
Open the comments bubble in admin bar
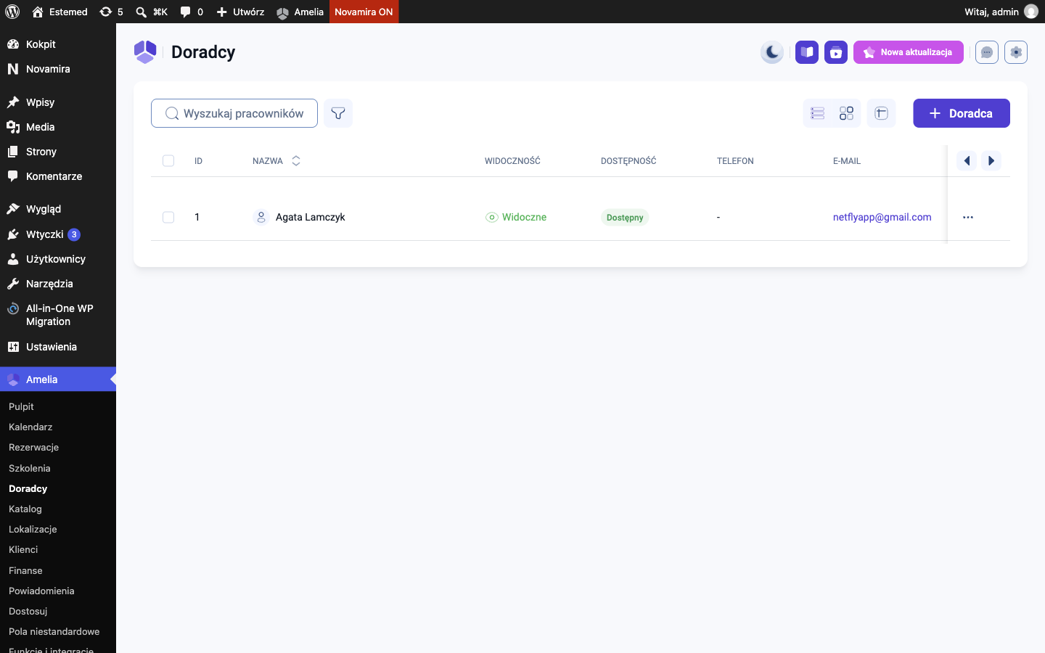(x=192, y=12)
